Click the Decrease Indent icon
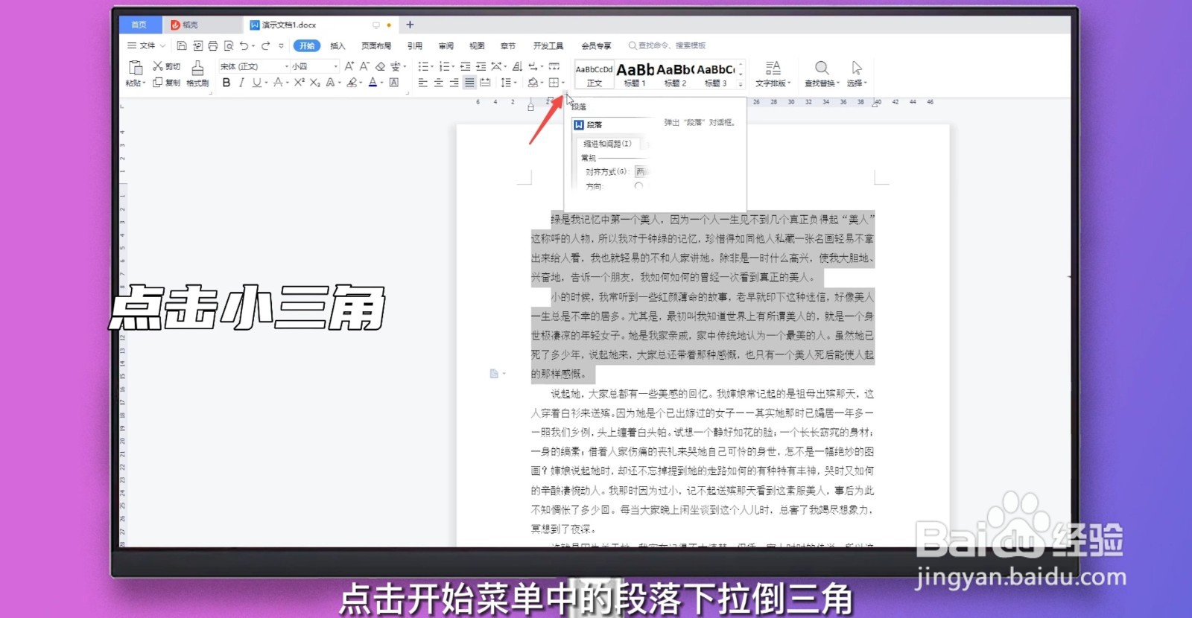The width and height of the screenshot is (1192, 618). click(465, 66)
